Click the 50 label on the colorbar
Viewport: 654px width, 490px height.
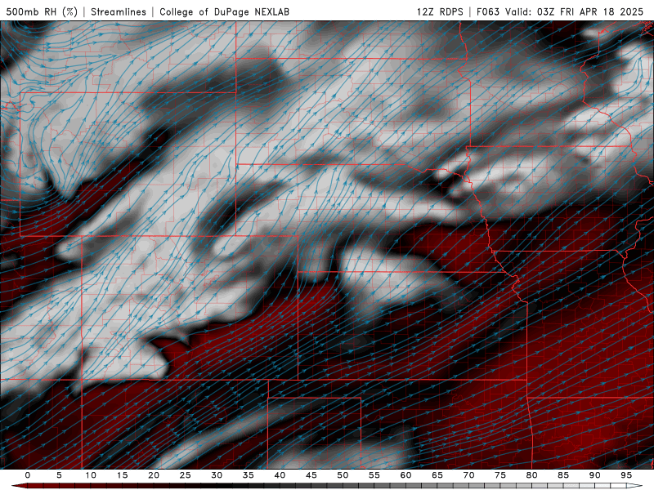click(x=343, y=475)
